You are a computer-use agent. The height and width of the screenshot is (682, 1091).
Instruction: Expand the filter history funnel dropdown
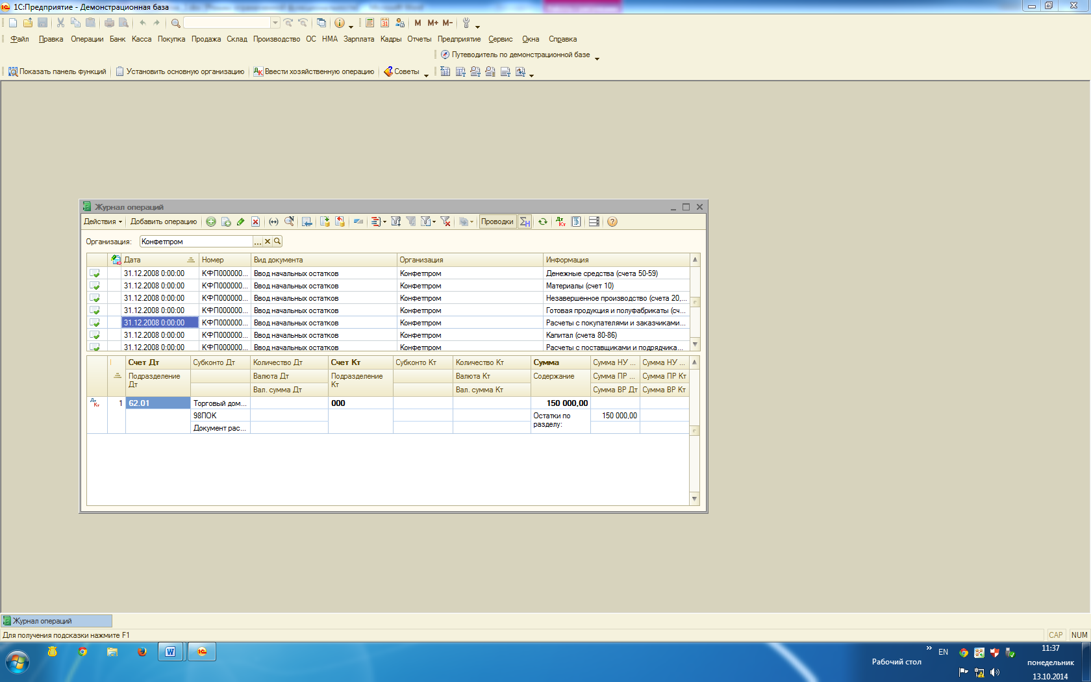427,221
